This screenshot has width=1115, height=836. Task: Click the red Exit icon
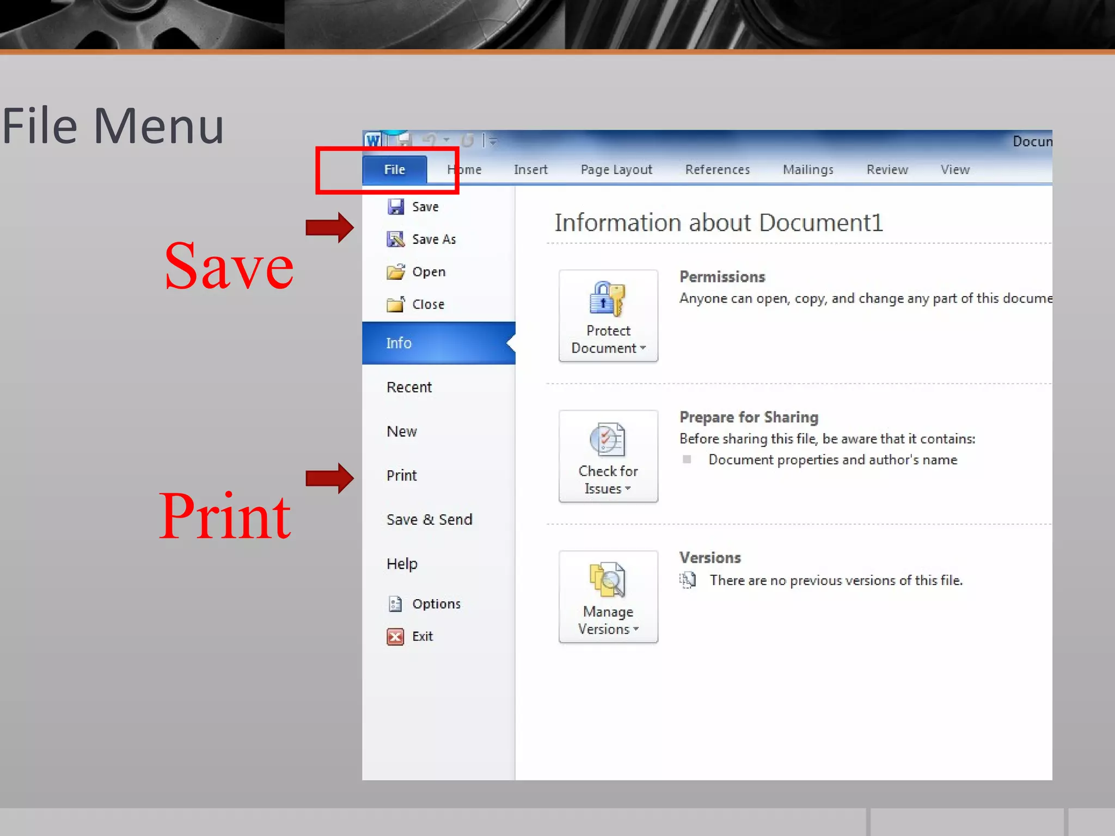(395, 636)
